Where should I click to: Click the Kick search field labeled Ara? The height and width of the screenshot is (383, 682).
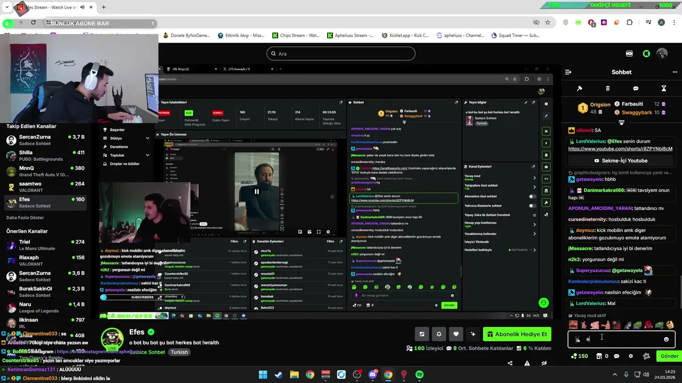pyautogui.click(x=341, y=54)
